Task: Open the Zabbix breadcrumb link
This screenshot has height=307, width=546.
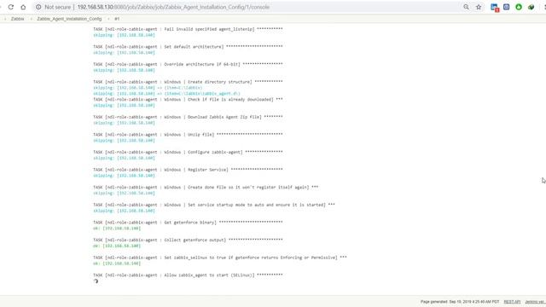Action: (x=17, y=19)
